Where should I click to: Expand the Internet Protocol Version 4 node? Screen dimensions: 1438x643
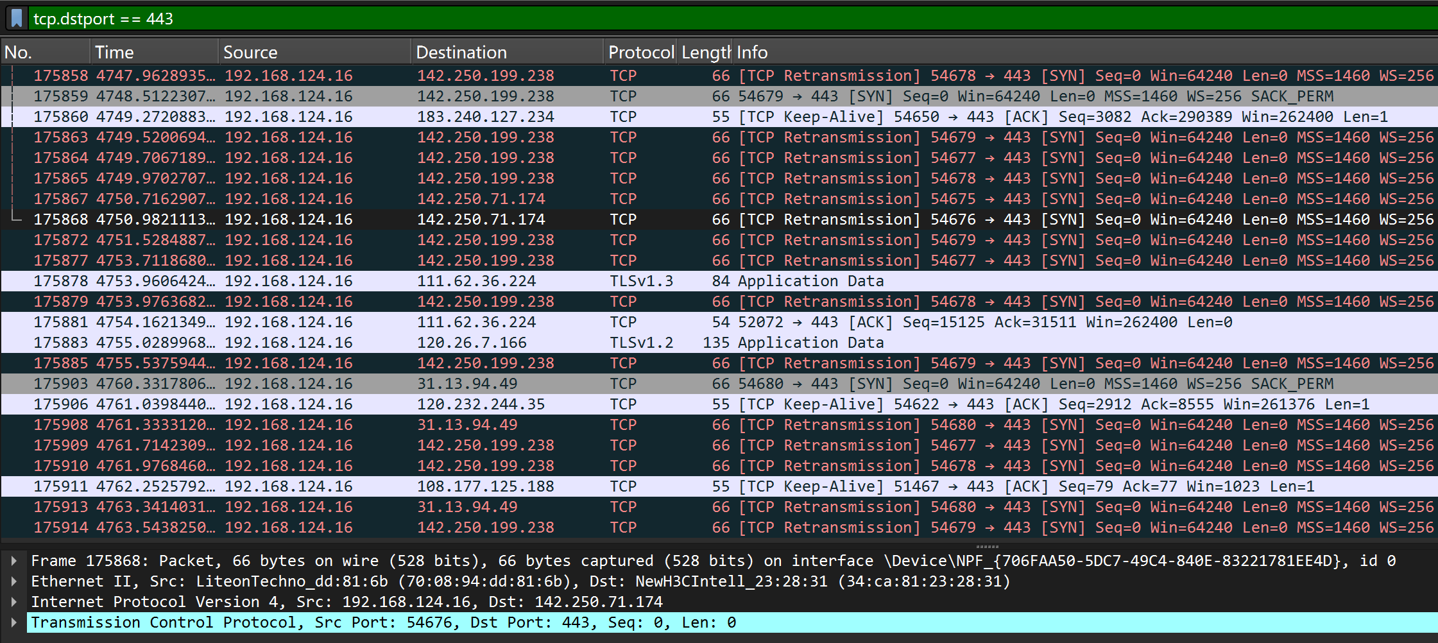pyautogui.click(x=14, y=602)
